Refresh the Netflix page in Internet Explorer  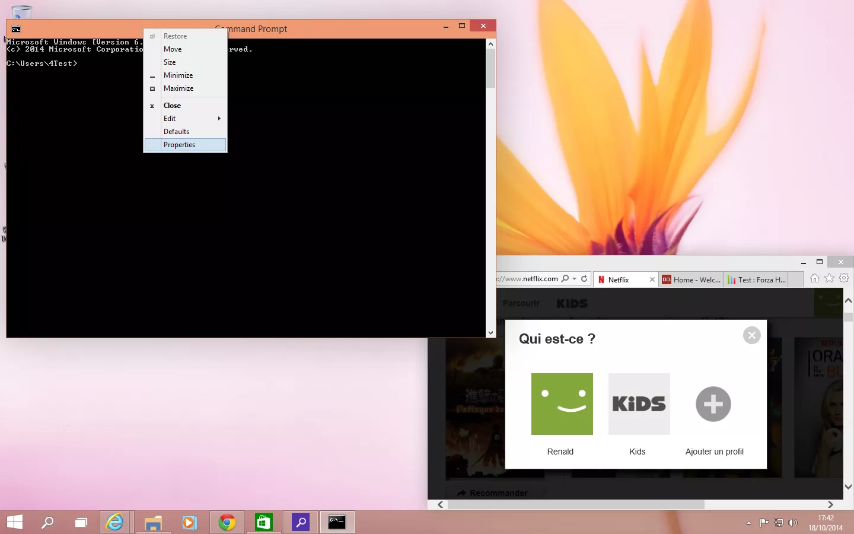(x=584, y=279)
